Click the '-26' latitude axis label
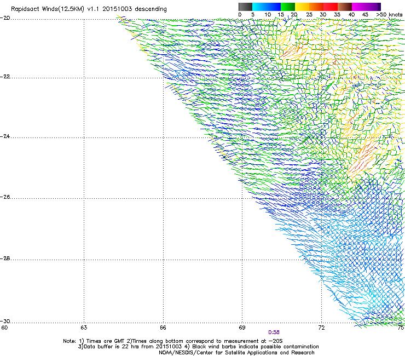The width and height of the screenshot is (405, 356). [5, 197]
